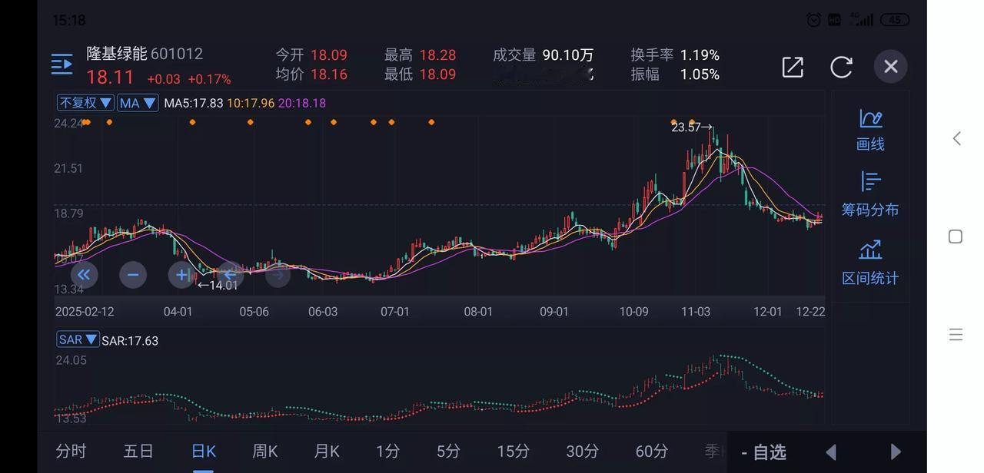Switch to the 月K tab

(x=327, y=451)
